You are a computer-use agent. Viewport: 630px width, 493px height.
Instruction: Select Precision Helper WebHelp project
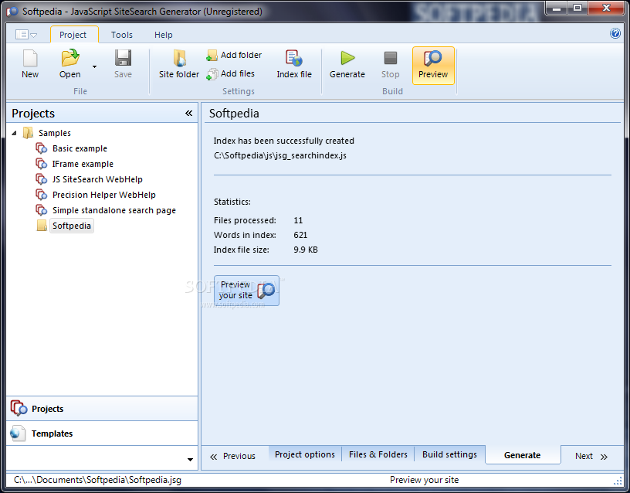tap(103, 195)
